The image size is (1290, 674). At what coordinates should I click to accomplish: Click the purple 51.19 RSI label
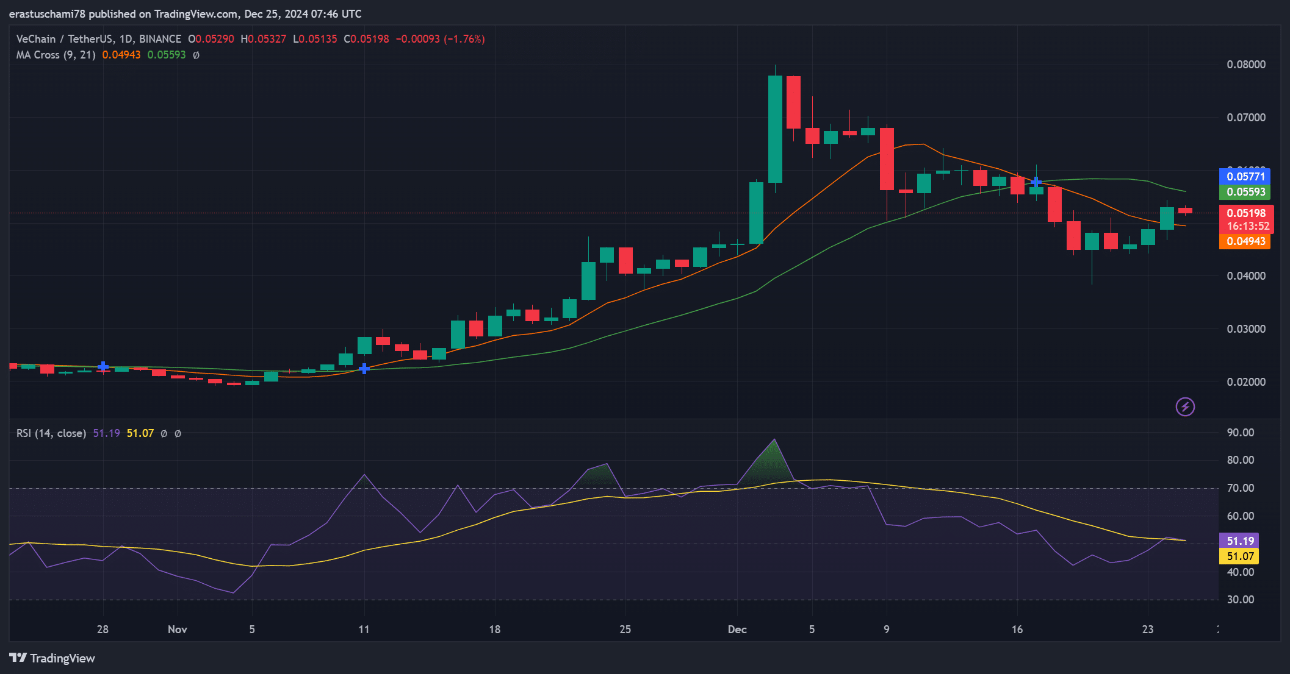point(1240,541)
